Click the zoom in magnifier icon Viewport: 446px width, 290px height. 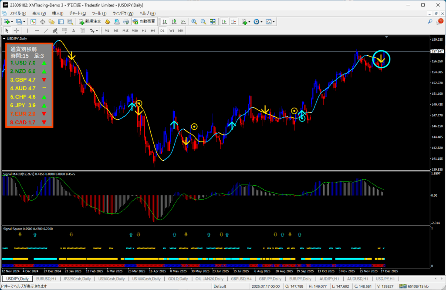(194, 21)
